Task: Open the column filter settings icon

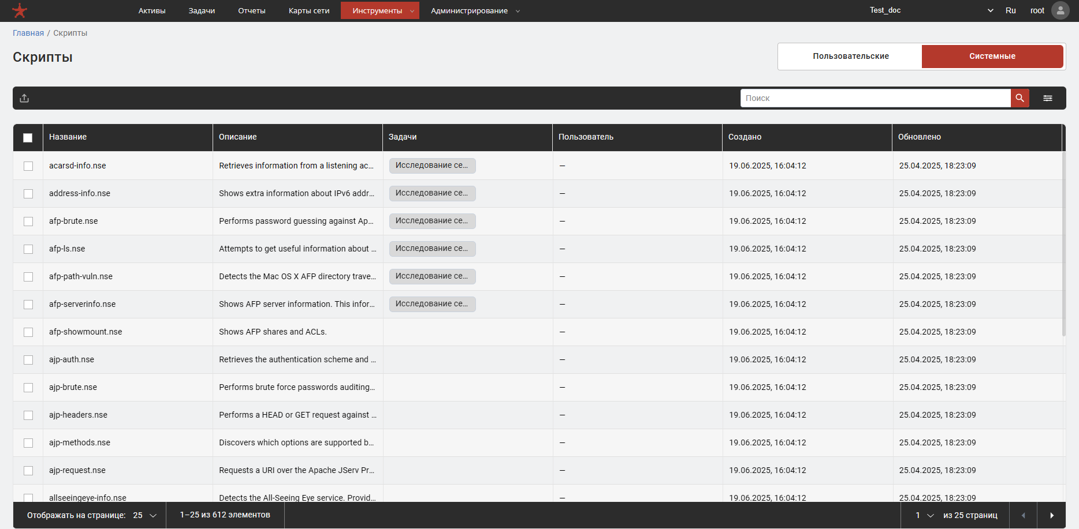Action: pyautogui.click(x=1047, y=98)
